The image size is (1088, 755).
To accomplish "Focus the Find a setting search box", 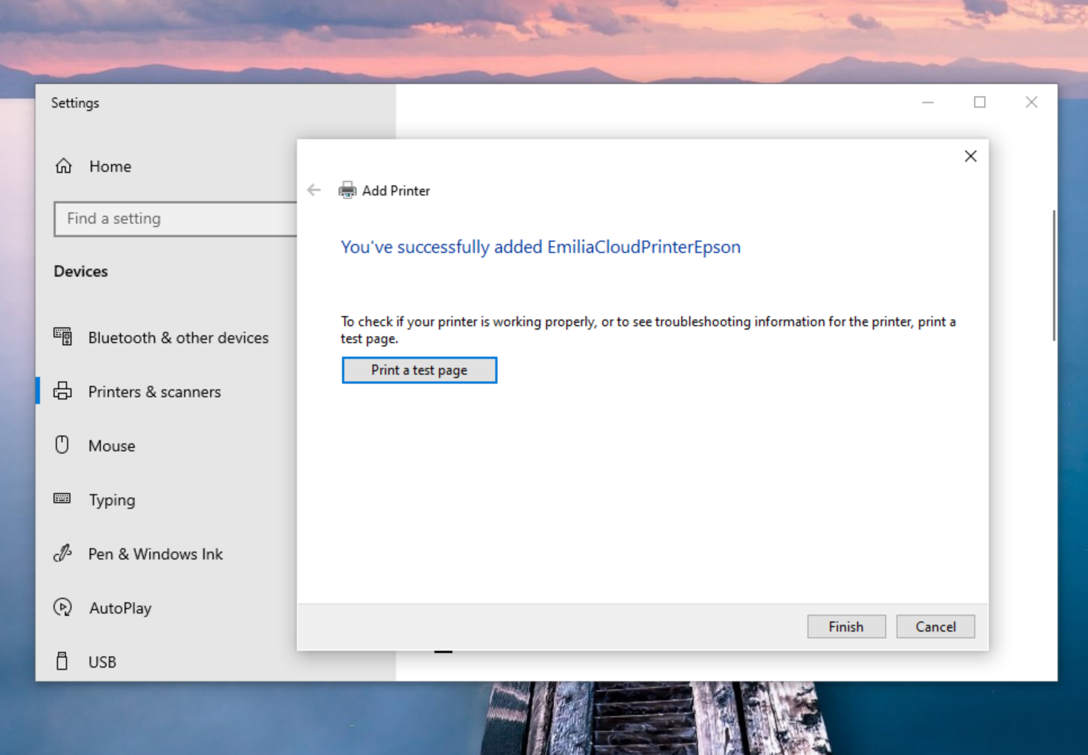I will (x=175, y=219).
